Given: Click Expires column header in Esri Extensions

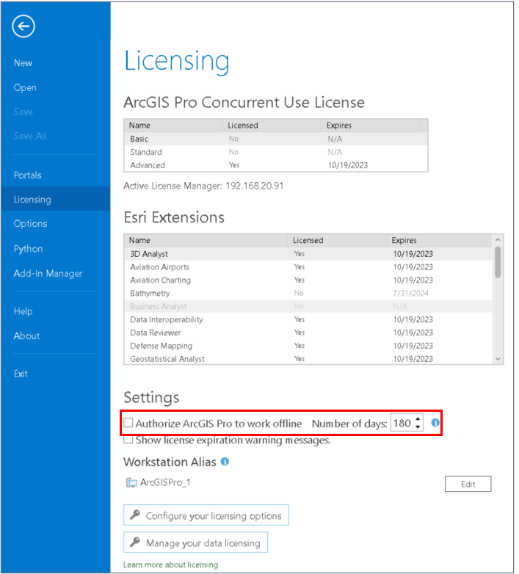Looking at the screenshot, I should click(x=436, y=241).
